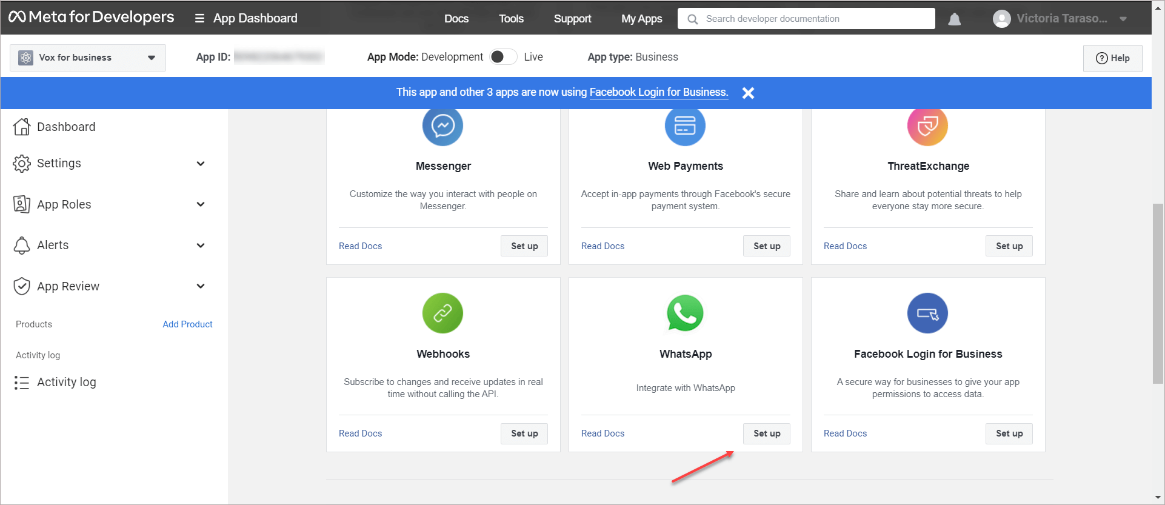Click the Web Payments card icon

tap(685, 126)
